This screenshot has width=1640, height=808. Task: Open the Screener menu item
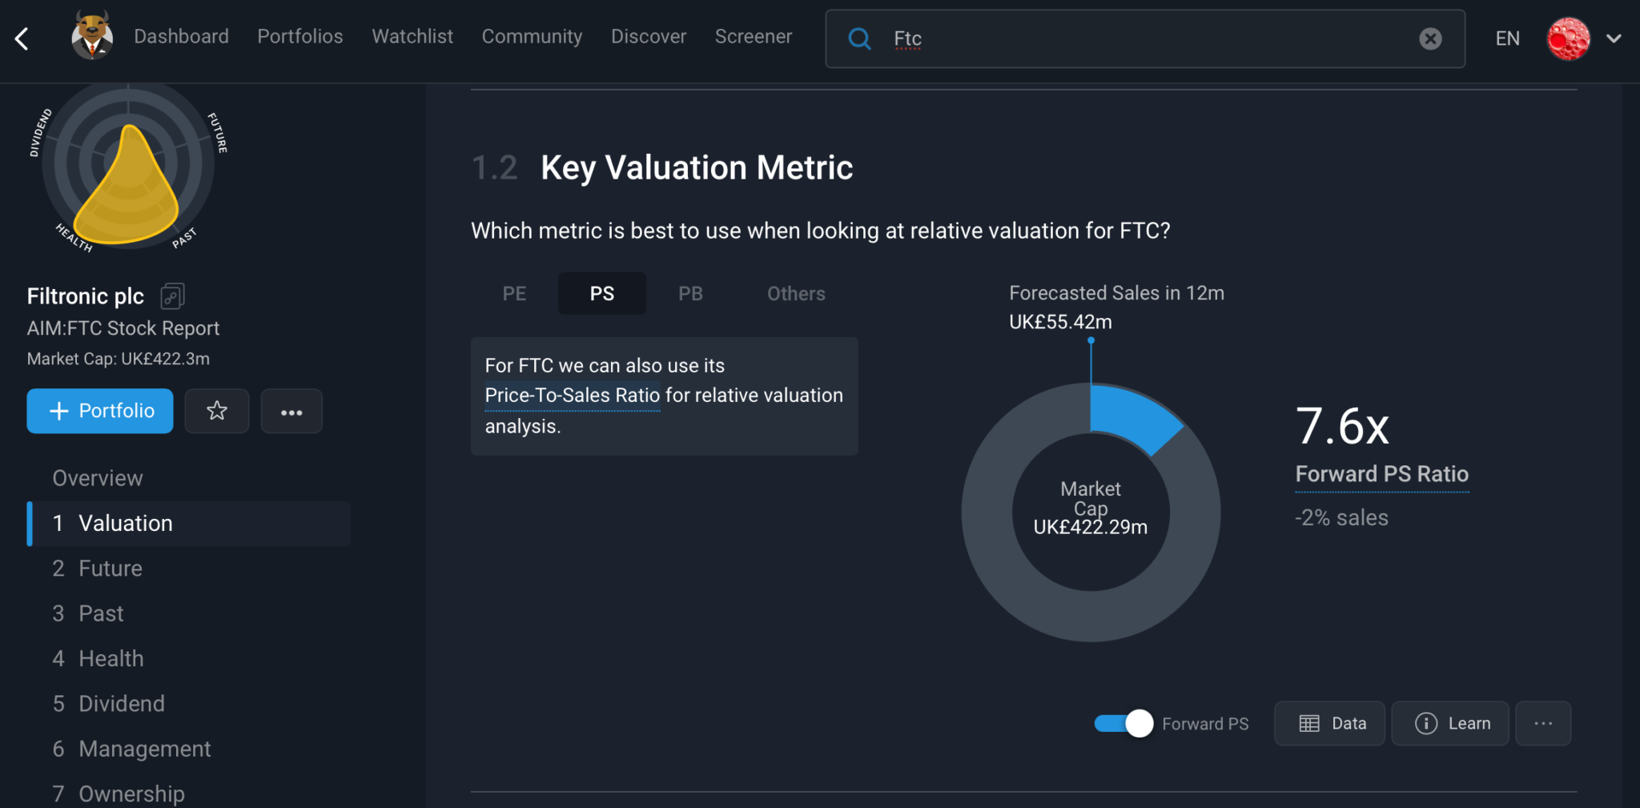pos(753,37)
